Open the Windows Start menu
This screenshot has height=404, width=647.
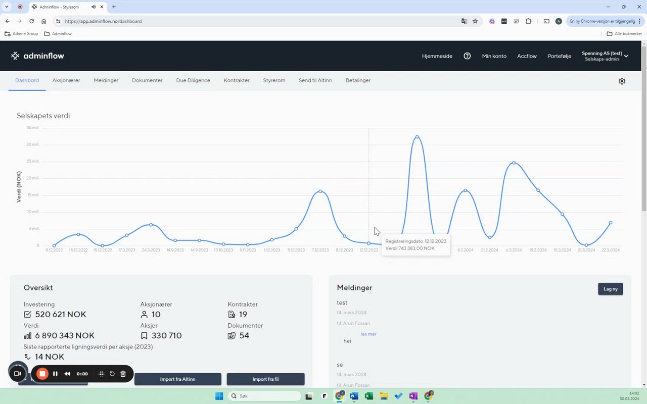[219, 396]
